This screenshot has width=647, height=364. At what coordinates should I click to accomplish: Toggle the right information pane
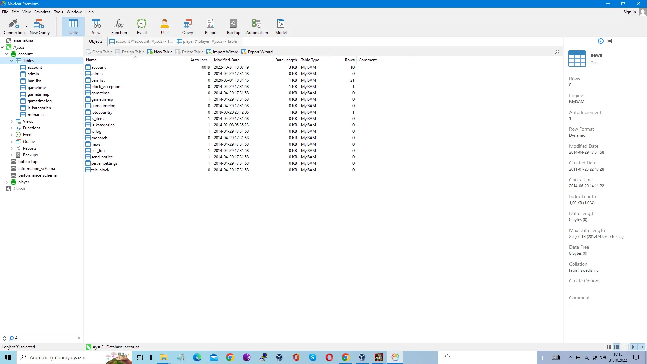[642, 347]
